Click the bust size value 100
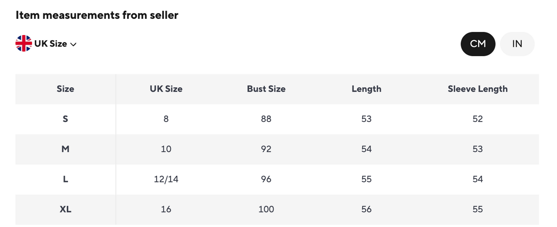This screenshot has height=227, width=557. [266, 209]
